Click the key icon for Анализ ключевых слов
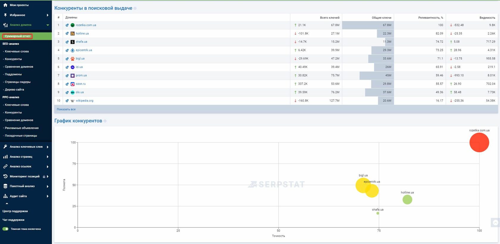 click(5, 147)
